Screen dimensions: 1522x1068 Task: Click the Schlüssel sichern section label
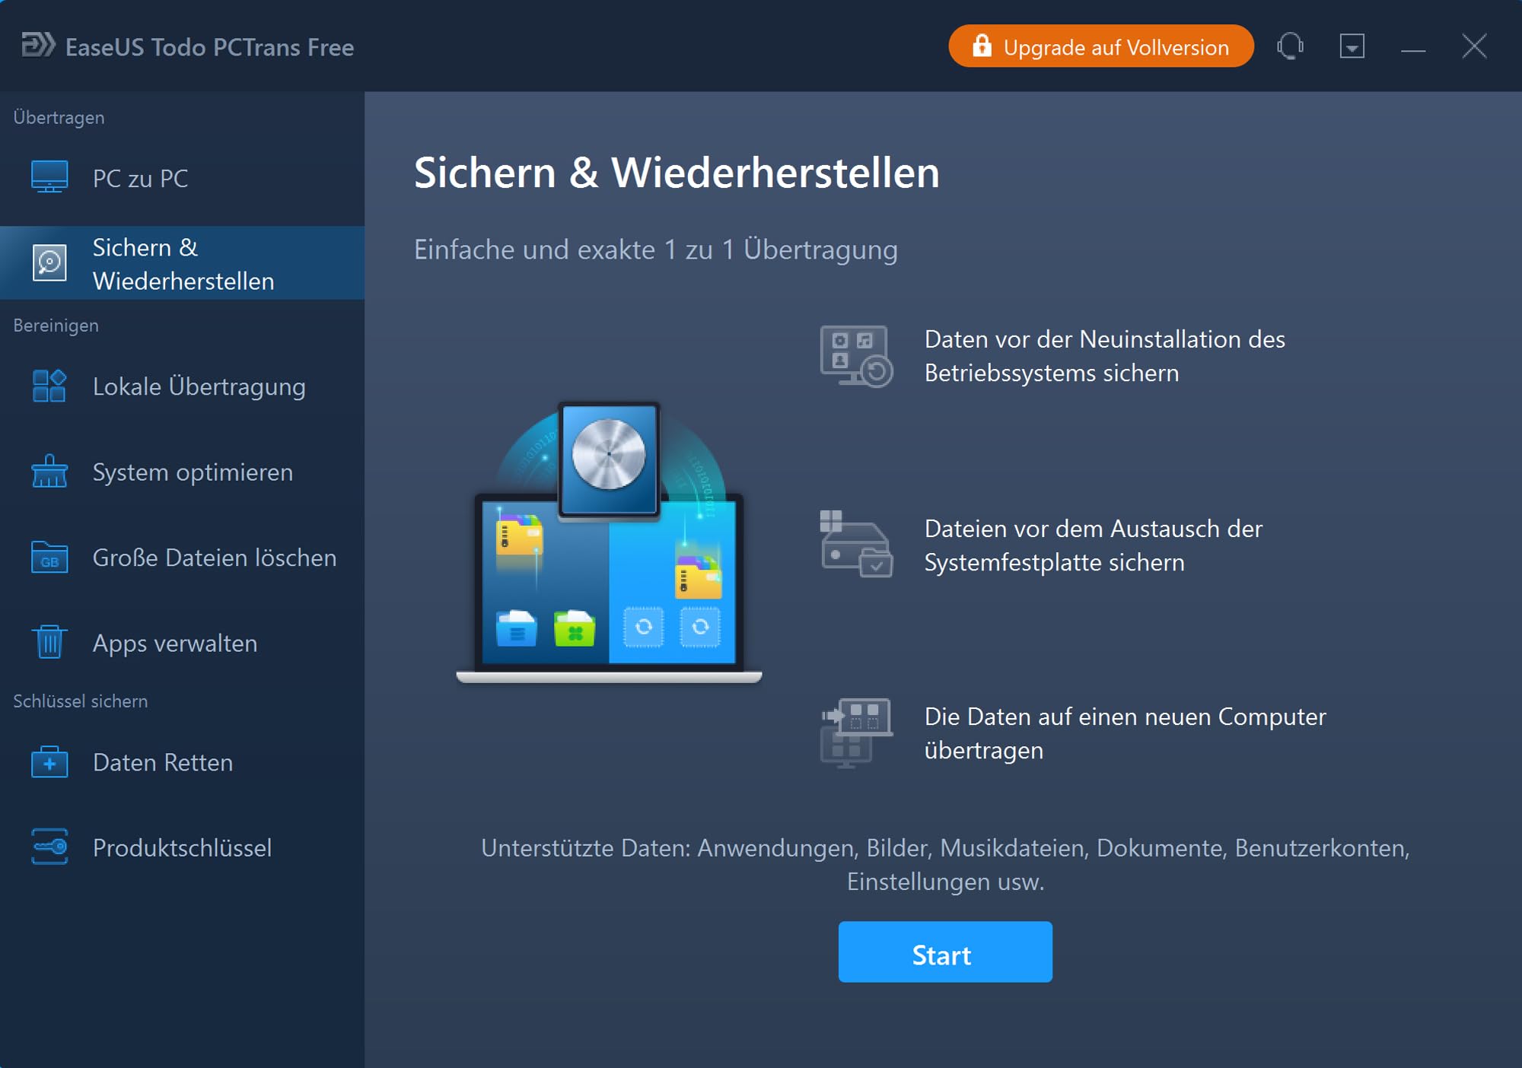[x=80, y=701]
